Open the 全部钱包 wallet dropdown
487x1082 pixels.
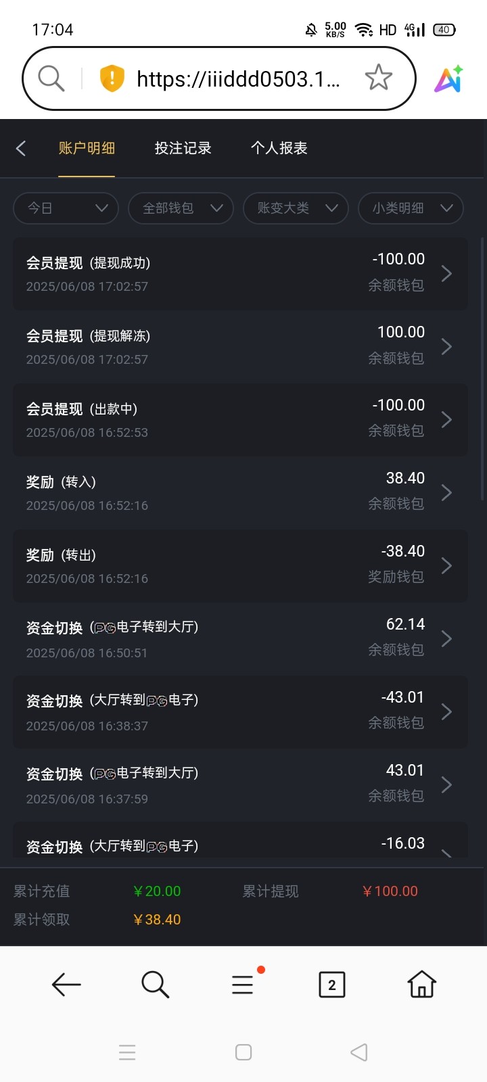pyautogui.click(x=181, y=208)
